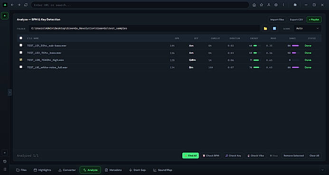This screenshot has height=175, width=329.
Task: Open the Sound Map tab
Action: (x=163, y=170)
